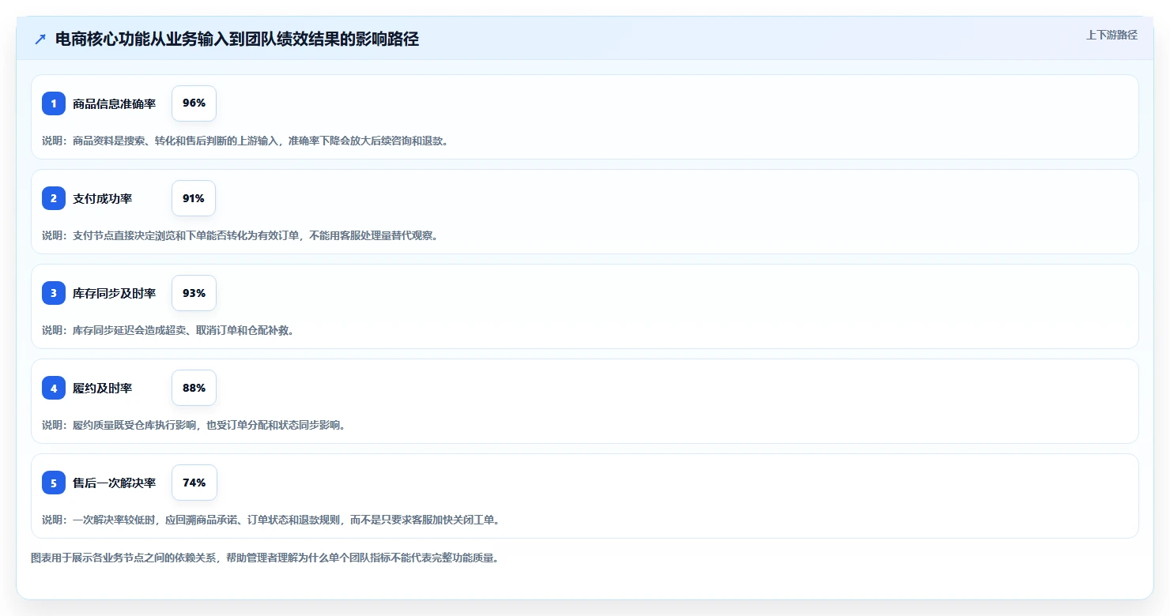Click the step 5 number badge
Image resolution: width=1170 pixels, height=616 pixels.
point(54,483)
